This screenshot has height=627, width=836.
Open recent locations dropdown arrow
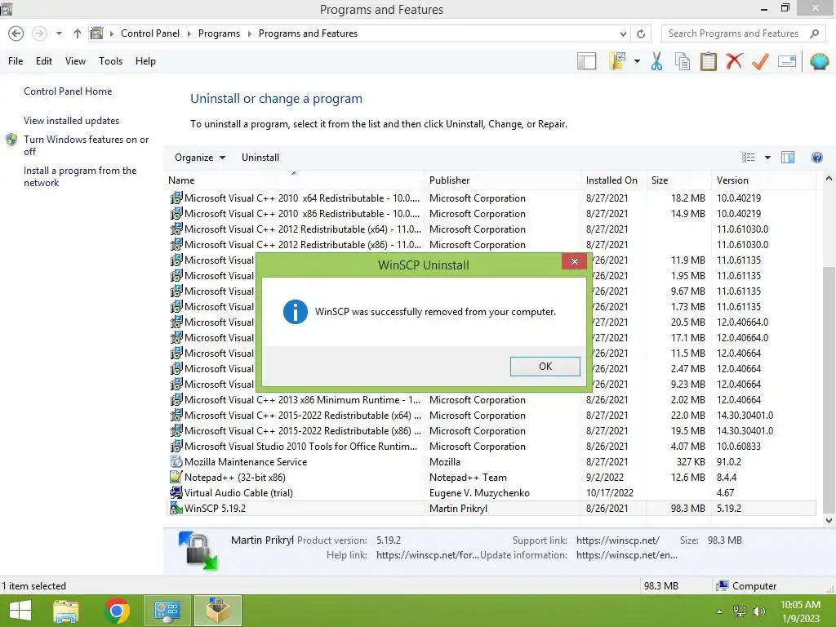pos(59,33)
